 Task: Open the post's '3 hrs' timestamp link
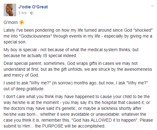pyautogui.click(x=23, y=13)
